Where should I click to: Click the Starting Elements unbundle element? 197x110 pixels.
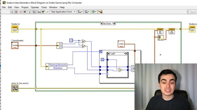point(58,65)
